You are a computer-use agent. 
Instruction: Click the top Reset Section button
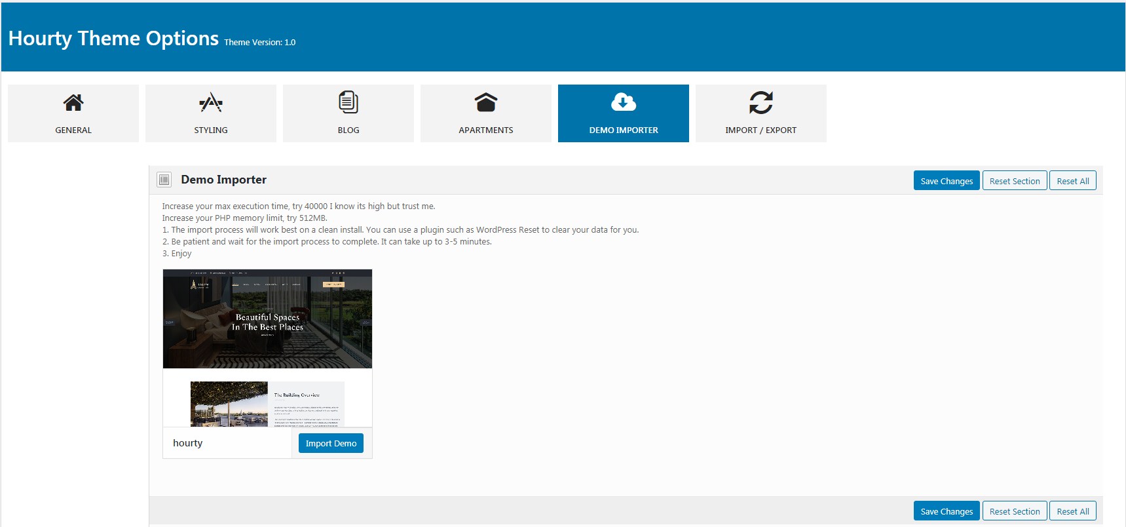[1015, 181]
